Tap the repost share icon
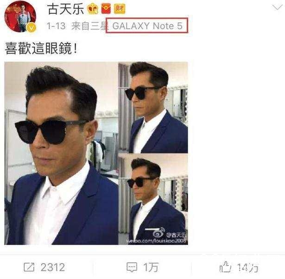Screen dimensions: 285x279 pyautogui.click(x=29, y=267)
